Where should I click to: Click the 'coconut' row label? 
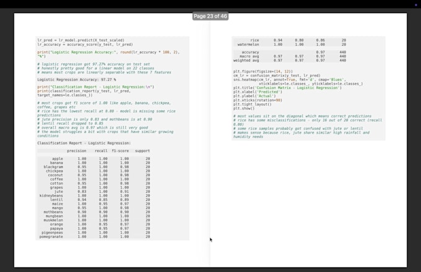pos(55,175)
